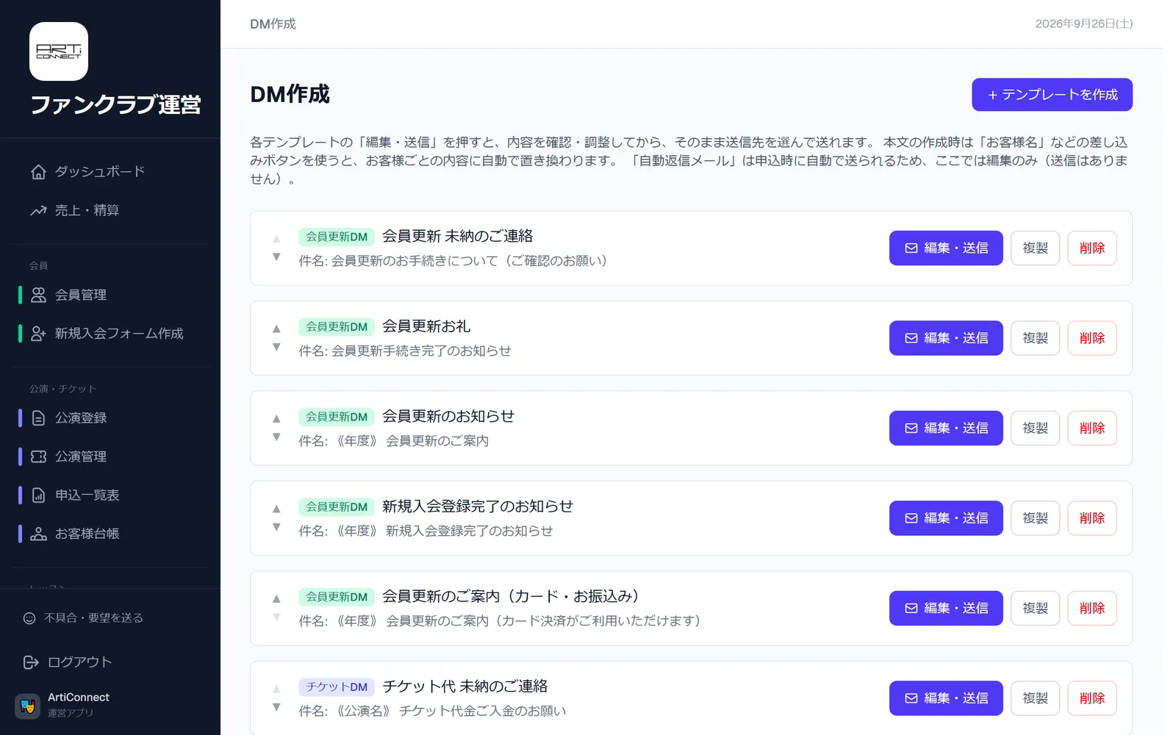Move 新規入会登録完了のお知らせ template down

276,527
